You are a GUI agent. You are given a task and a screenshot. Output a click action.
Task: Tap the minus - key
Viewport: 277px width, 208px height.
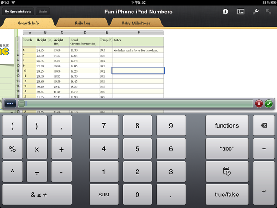61,171
